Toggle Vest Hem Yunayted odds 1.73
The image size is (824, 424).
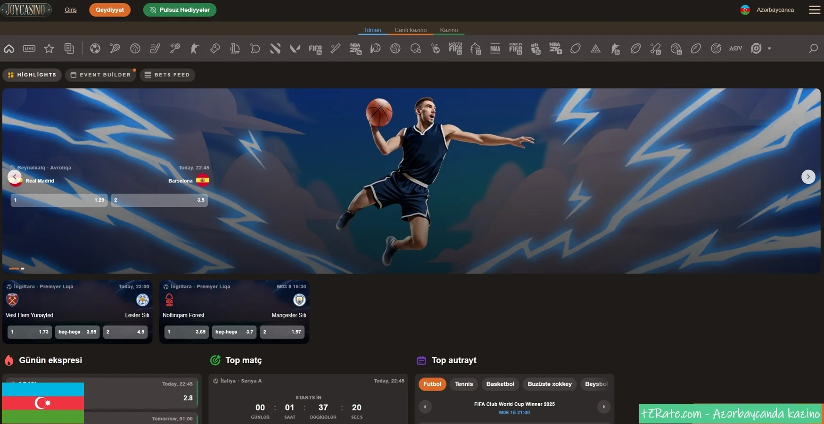[x=30, y=332]
